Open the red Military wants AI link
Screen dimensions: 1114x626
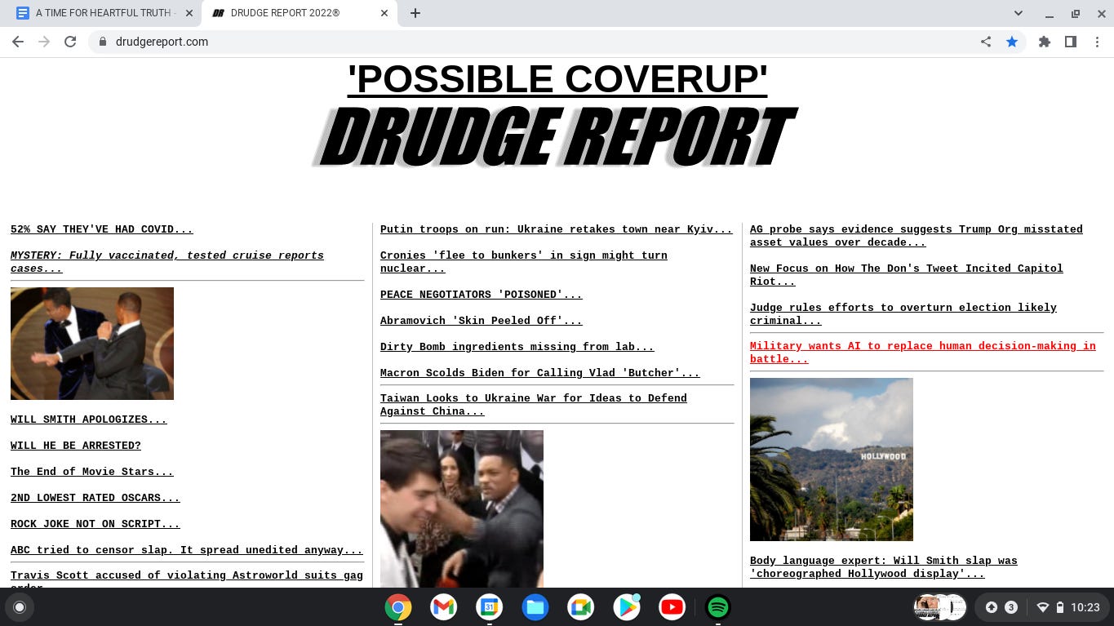[x=923, y=353]
